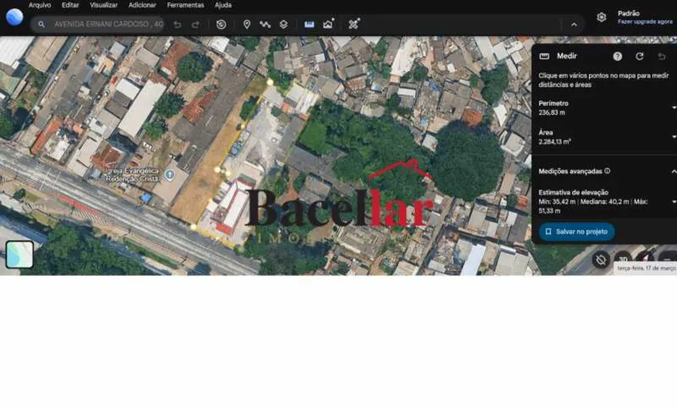This screenshot has width=677, height=410.
Task: Open Perímetro units dropdown arrow
Action: coord(674,108)
